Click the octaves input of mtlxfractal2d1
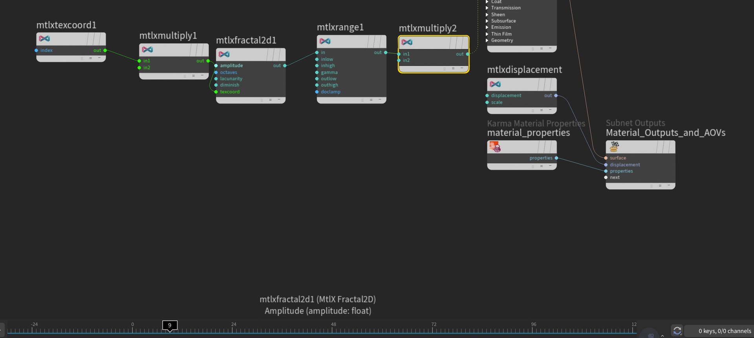 tap(216, 72)
